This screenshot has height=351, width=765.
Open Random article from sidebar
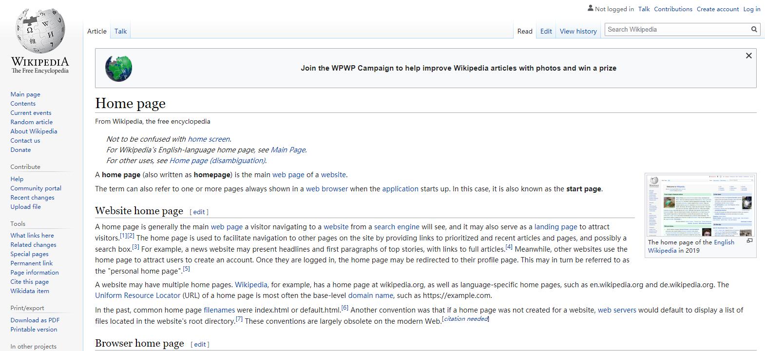click(x=32, y=122)
